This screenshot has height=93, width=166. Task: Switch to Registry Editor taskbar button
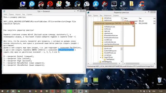tap(80, 91)
